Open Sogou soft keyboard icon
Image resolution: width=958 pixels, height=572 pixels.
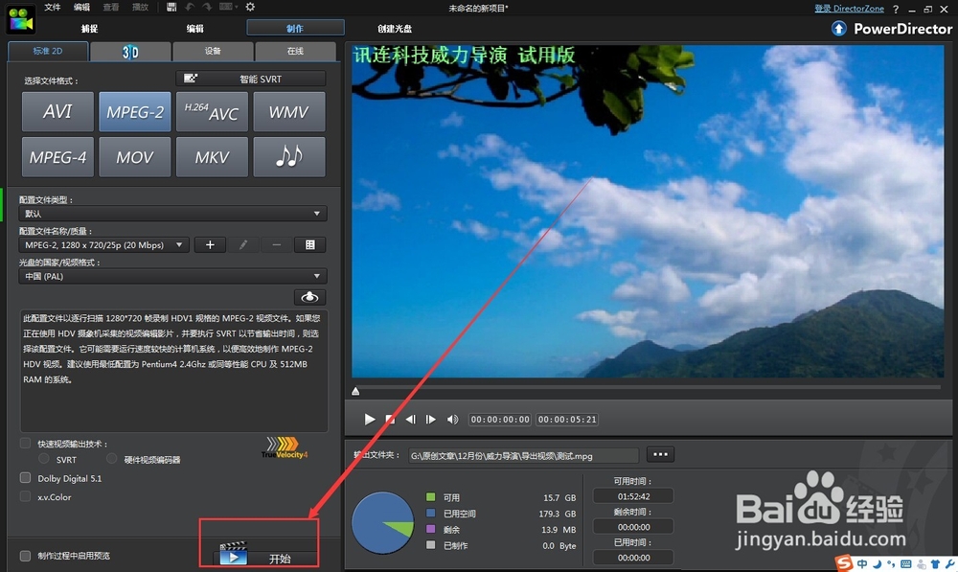click(906, 564)
